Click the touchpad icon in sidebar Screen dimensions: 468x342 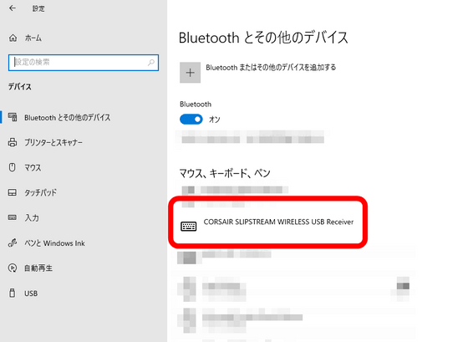13,192
